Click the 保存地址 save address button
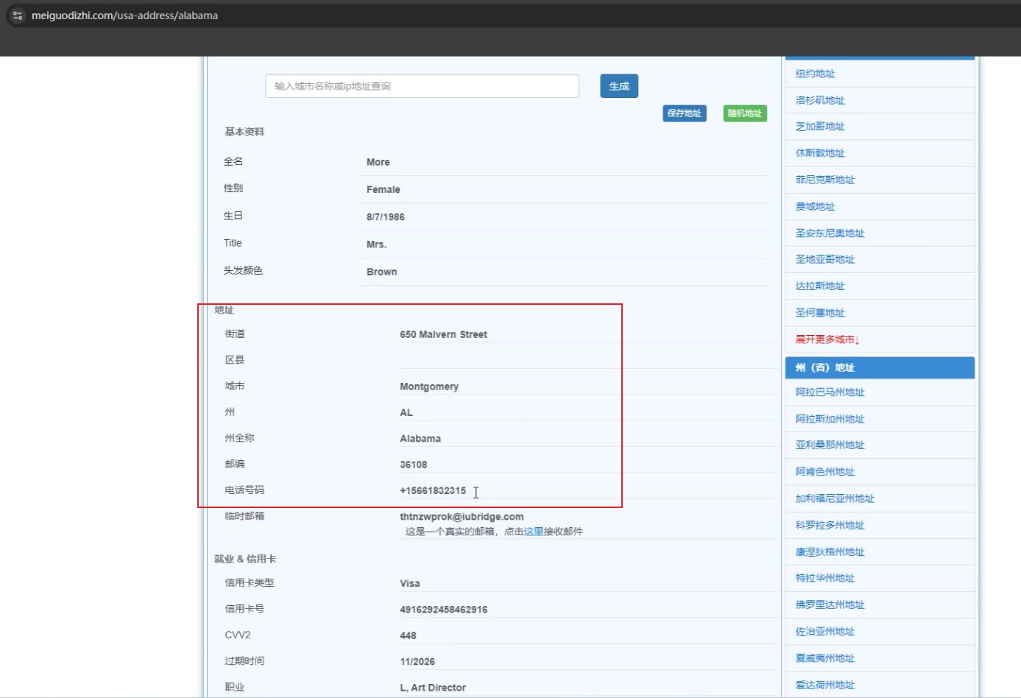Screen dimensions: 1021x698 pyautogui.click(x=684, y=113)
